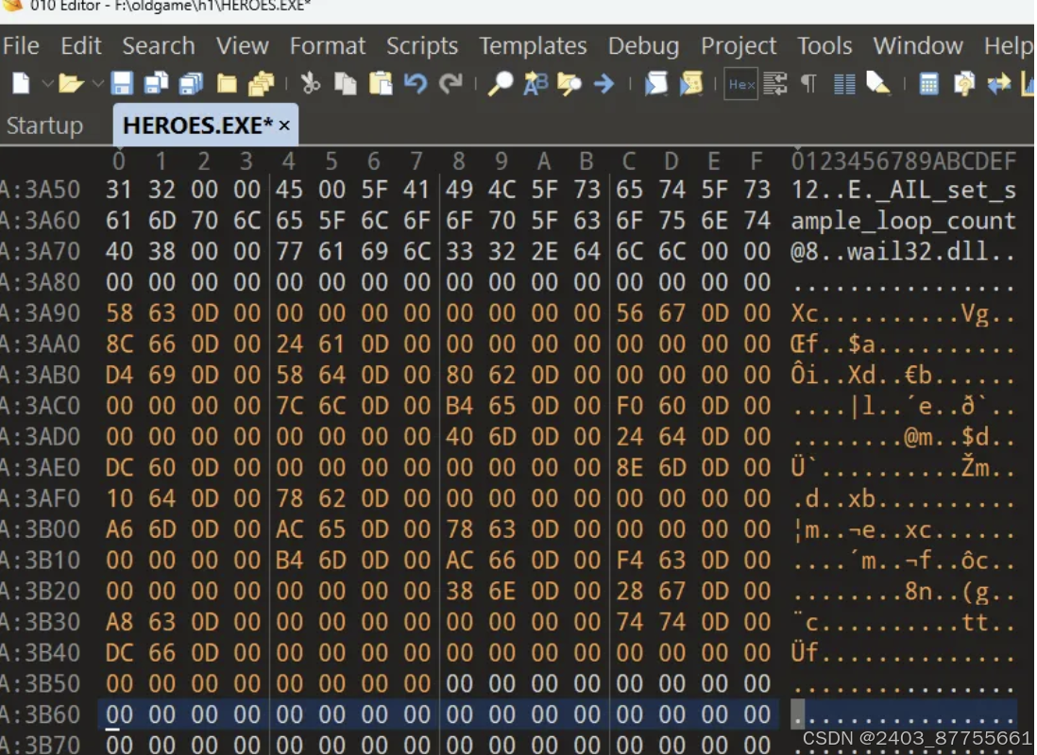Click ASCII text '12..E._AIL_set_s'

click(904, 190)
